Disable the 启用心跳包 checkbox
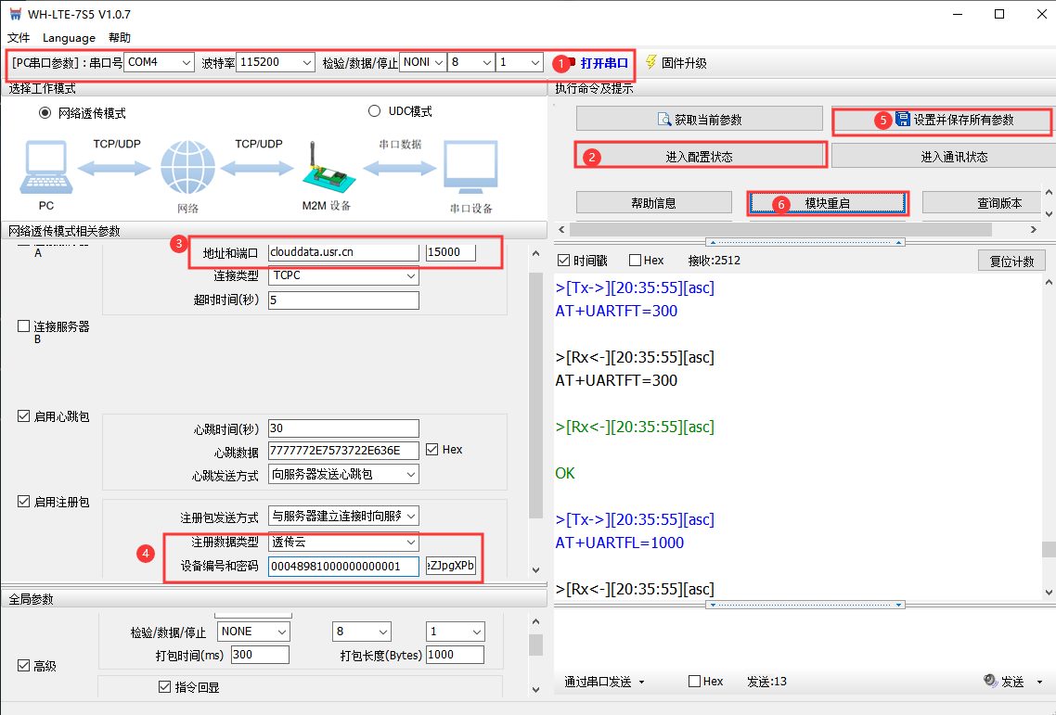 [x=24, y=417]
